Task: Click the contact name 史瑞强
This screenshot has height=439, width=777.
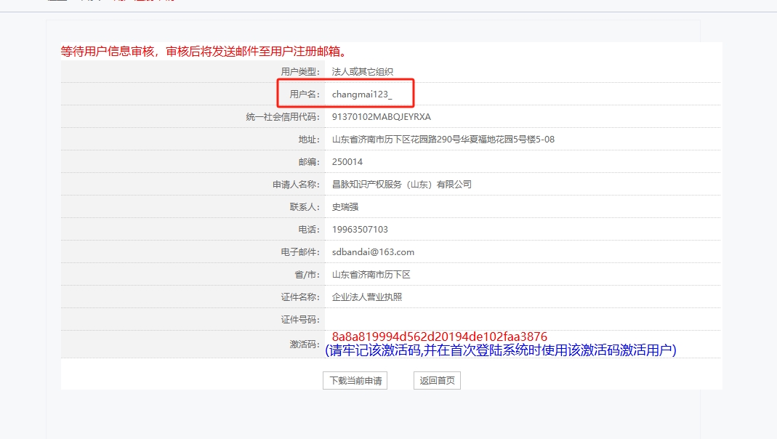Action: [x=345, y=207]
